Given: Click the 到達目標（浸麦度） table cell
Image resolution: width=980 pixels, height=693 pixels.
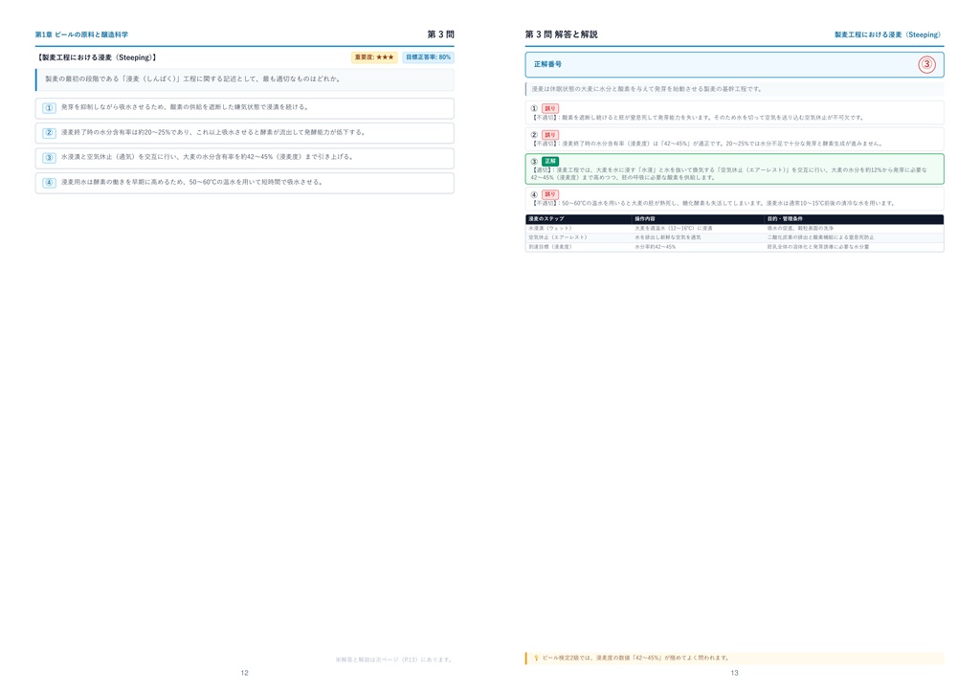Looking at the screenshot, I should 552,247.
